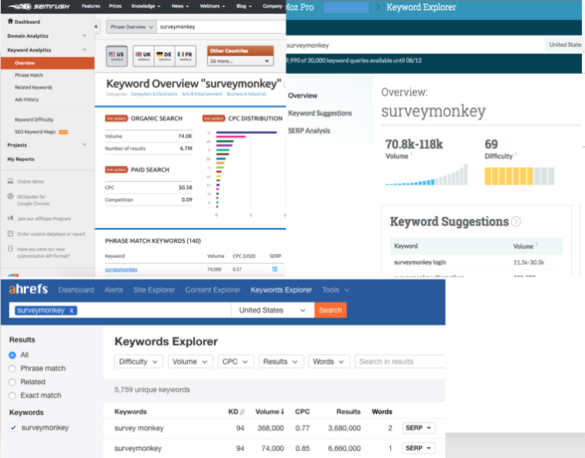Click the SEOquake for Google Chrome icon

(x=11, y=197)
